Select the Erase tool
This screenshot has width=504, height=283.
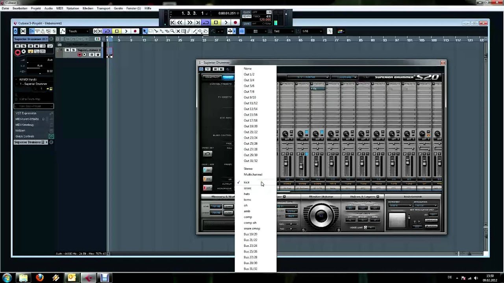pos(167,31)
